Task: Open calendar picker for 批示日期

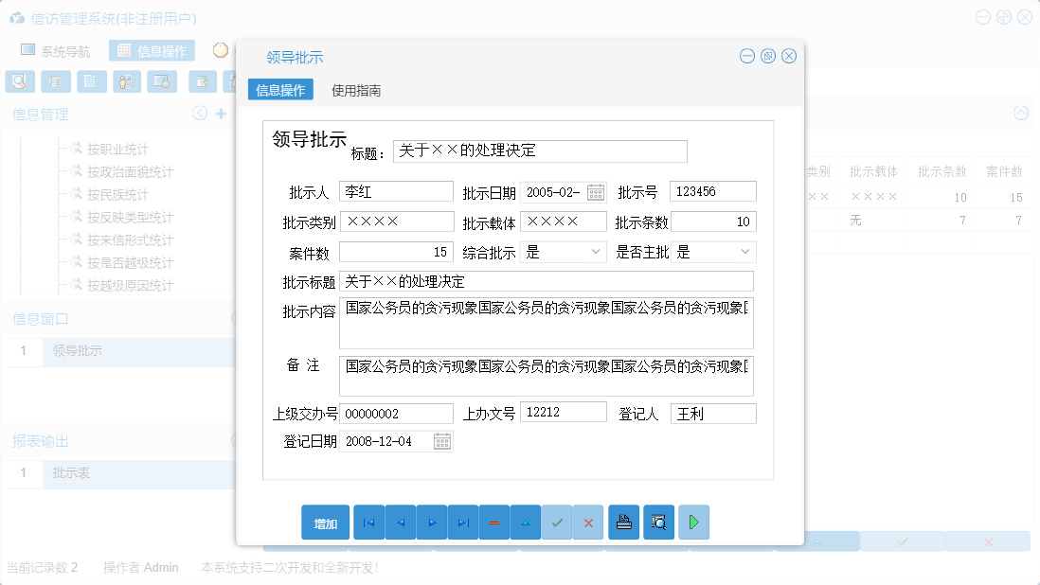Action: (x=595, y=190)
